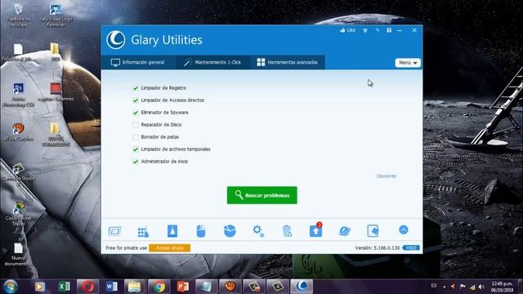Open PowerPoint from the taskbar

click(183, 287)
